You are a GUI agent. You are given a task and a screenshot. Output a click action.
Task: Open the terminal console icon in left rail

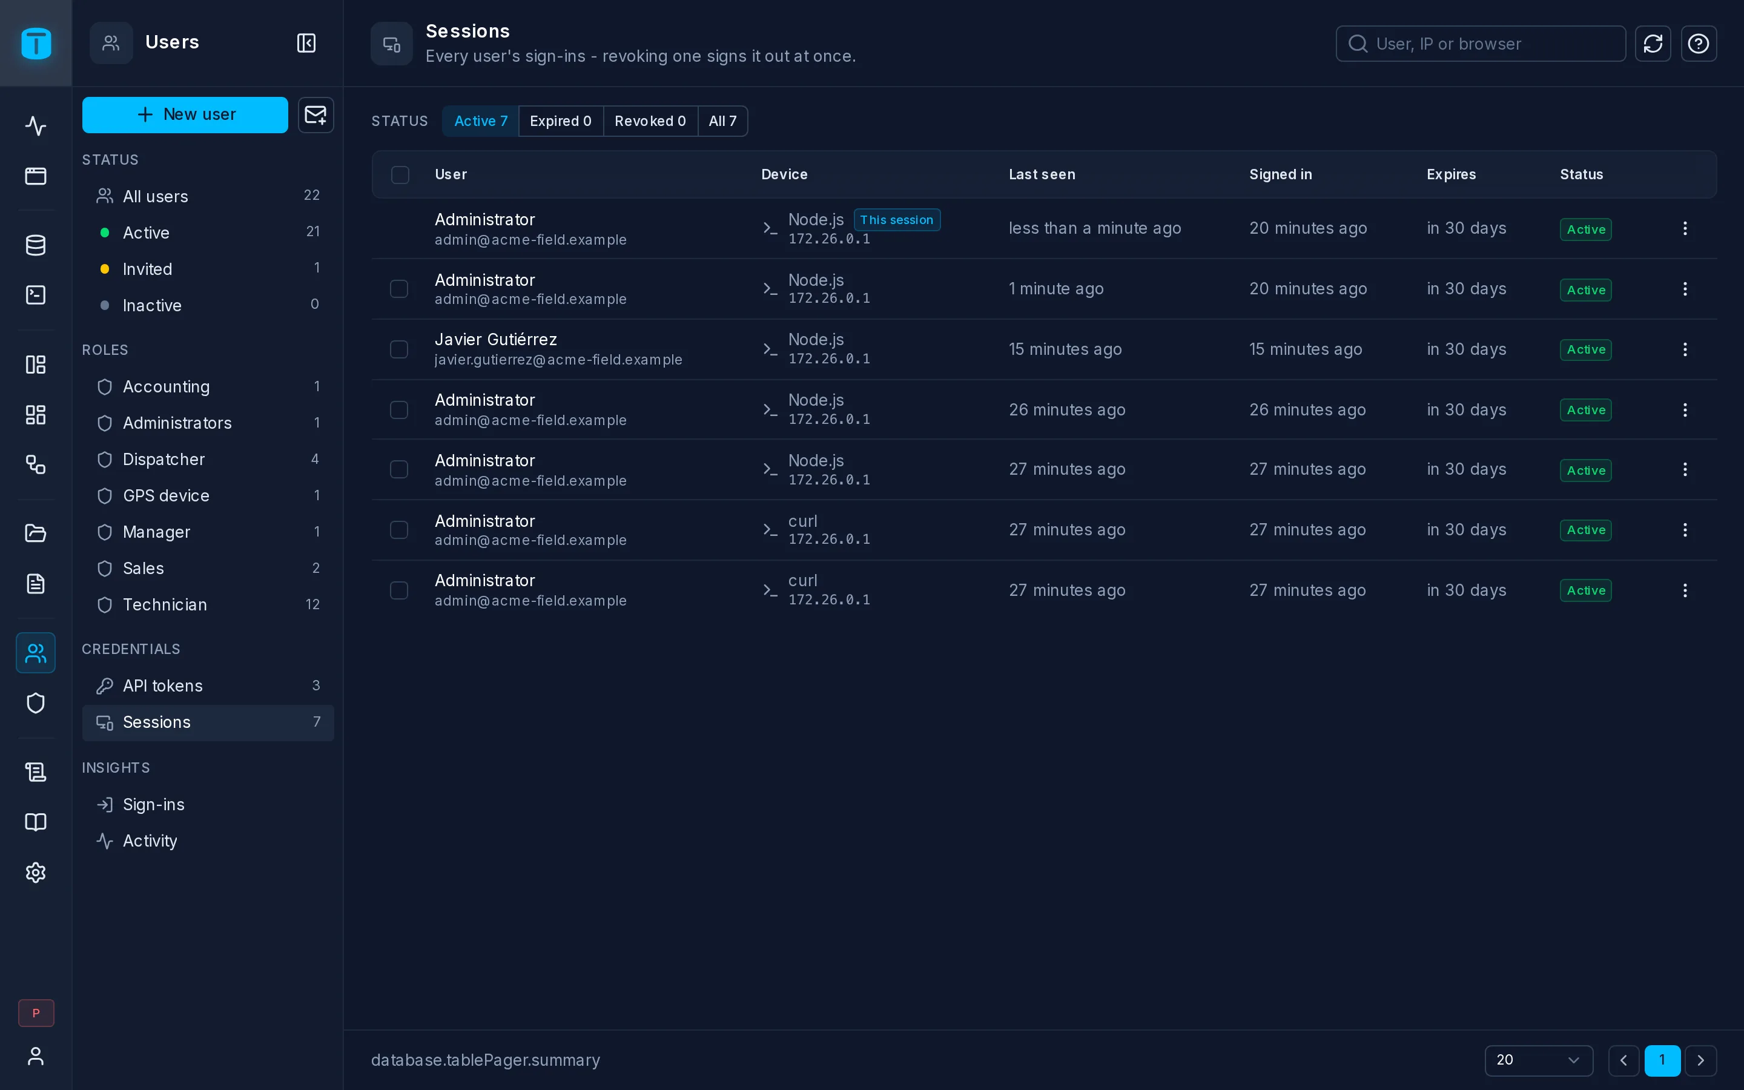tap(35, 295)
